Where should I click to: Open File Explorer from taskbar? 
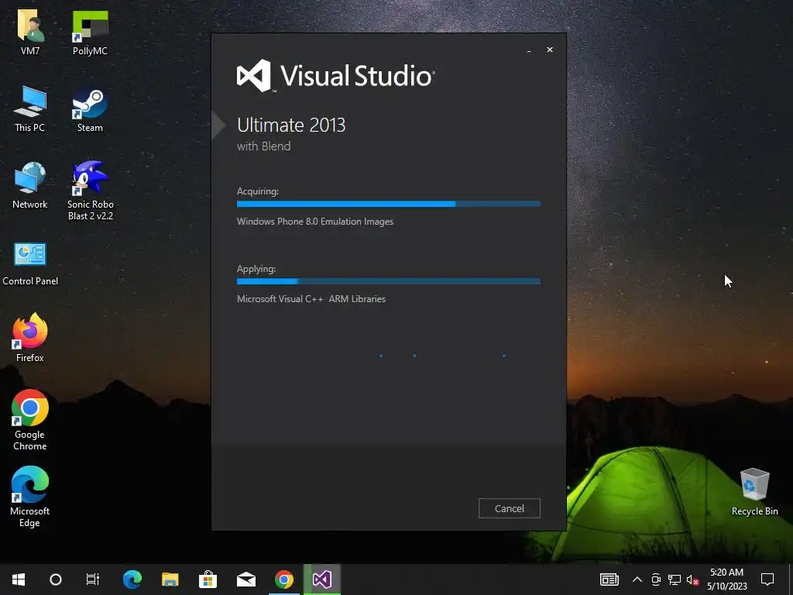pyautogui.click(x=170, y=580)
